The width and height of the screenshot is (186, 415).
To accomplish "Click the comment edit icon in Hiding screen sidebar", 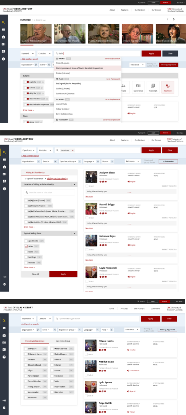I will [4, 181].
